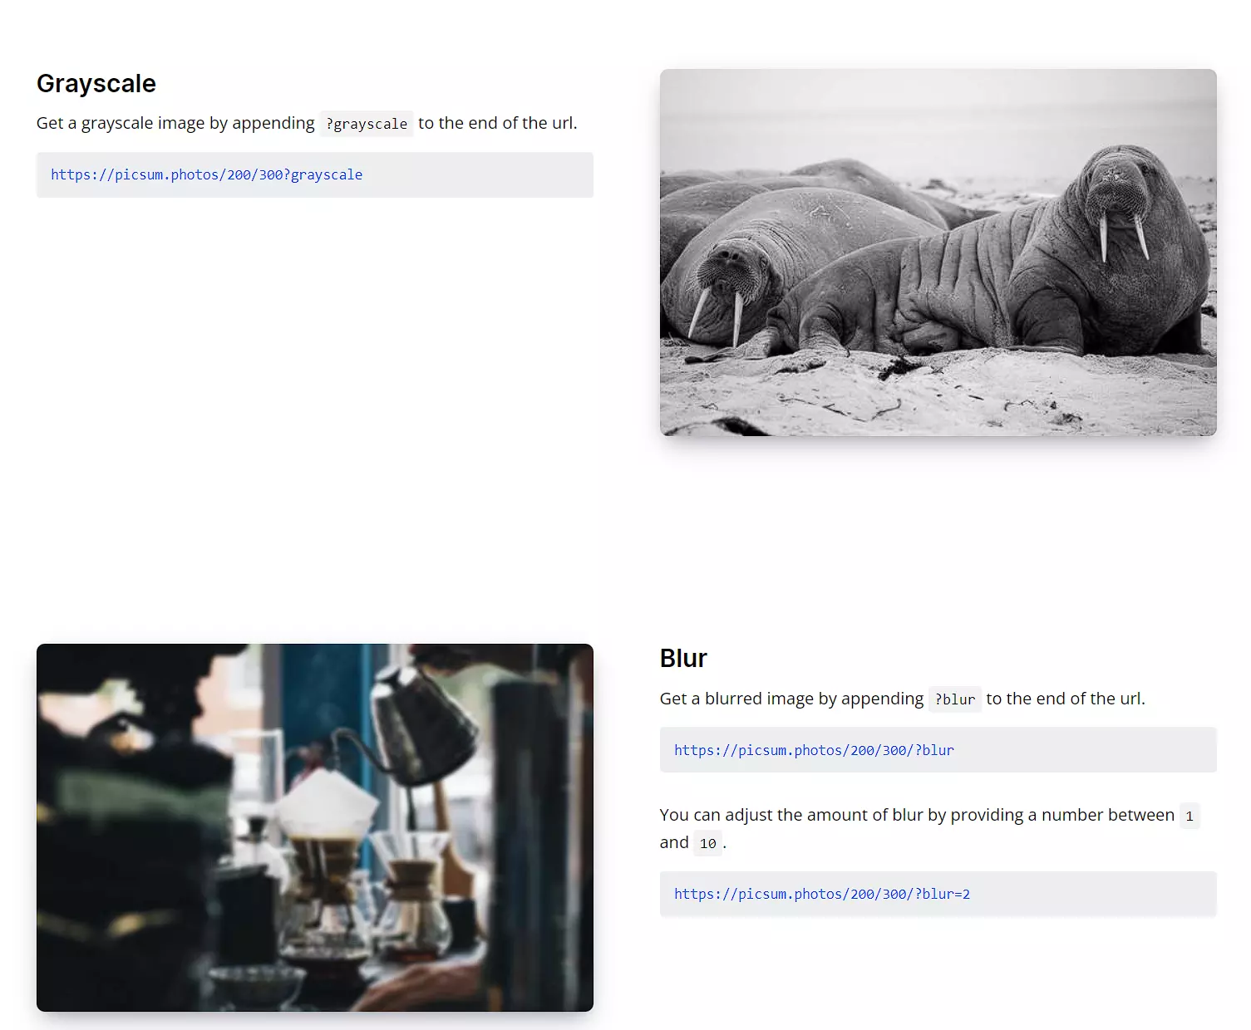
Task: Click the 'Get a blurred image' paragraph
Action: 903,699
